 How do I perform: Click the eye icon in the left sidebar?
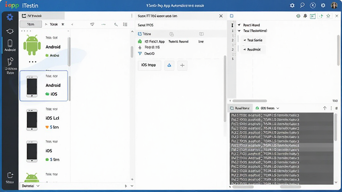click(x=10, y=31)
